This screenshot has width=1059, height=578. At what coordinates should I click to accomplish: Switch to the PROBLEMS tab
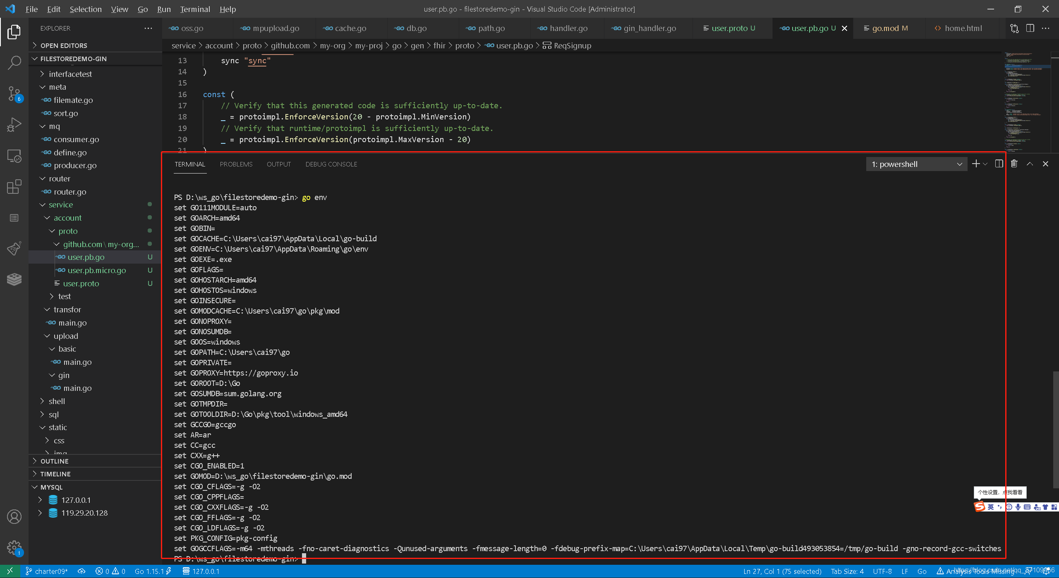236,164
